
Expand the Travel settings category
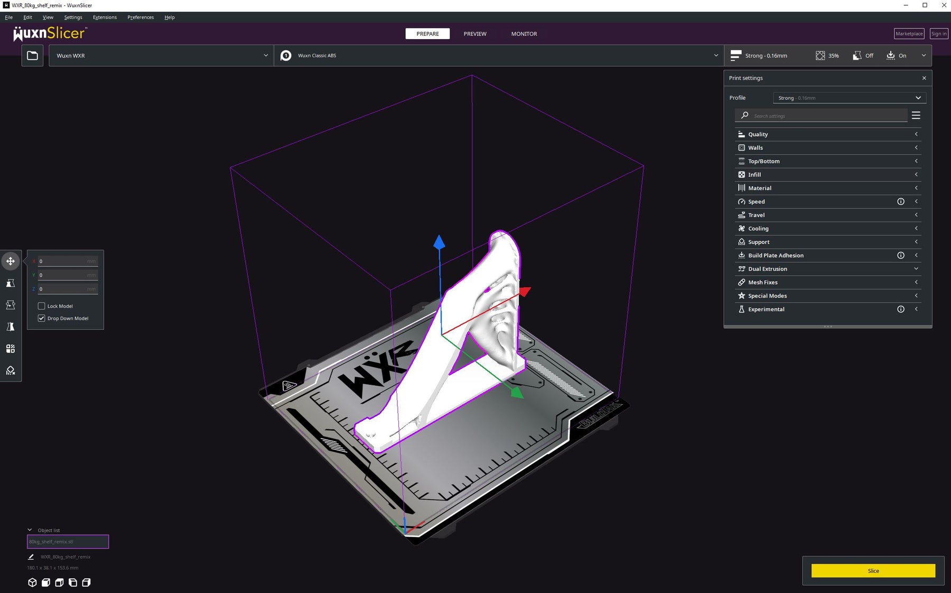pos(828,215)
